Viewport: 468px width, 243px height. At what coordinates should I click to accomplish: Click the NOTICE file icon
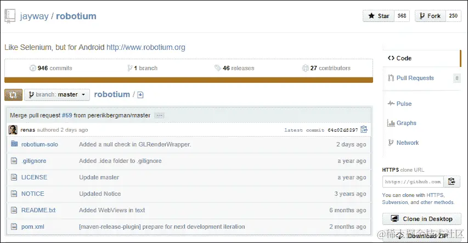pyautogui.click(x=14, y=194)
